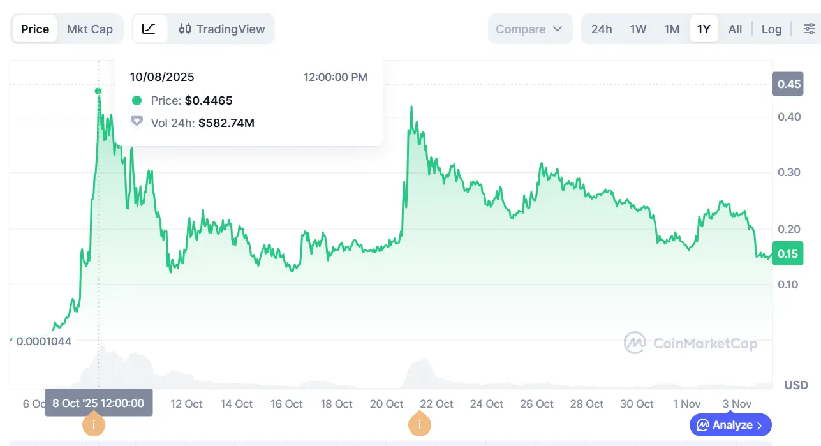Select the 24h time range tab
The image size is (821, 446).
tap(602, 29)
